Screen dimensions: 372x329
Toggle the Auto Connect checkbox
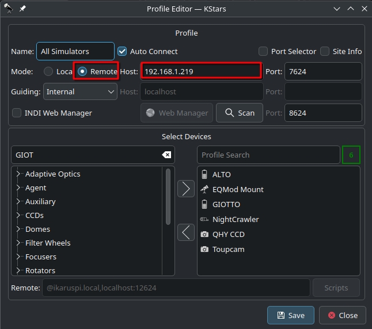pyautogui.click(x=122, y=51)
